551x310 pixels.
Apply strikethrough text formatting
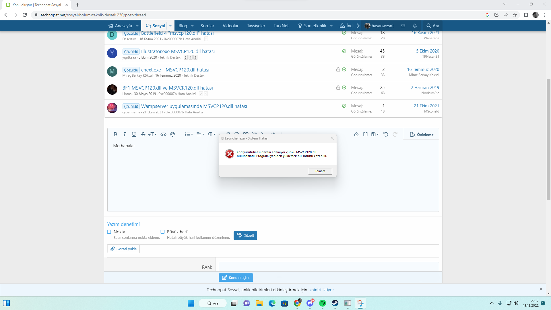[x=143, y=134]
